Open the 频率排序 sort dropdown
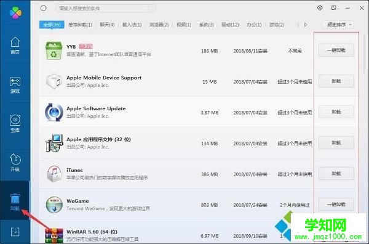The height and width of the screenshot is (244, 369). click(x=338, y=25)
